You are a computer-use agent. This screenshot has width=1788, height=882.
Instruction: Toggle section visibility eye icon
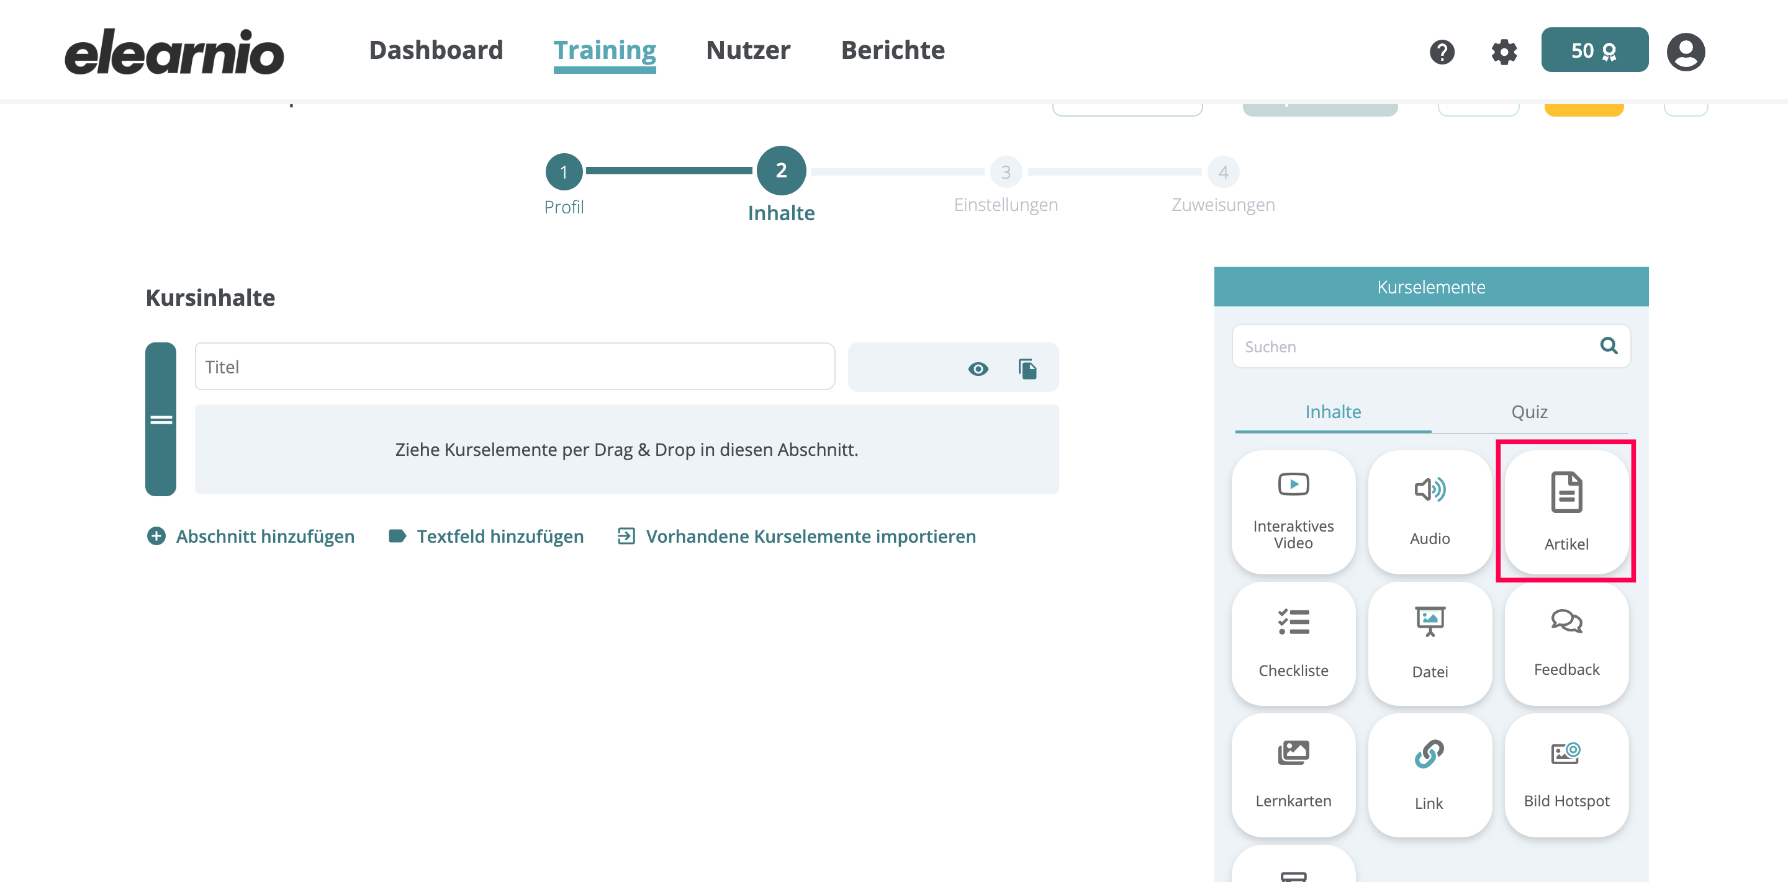tap(978, 368)
